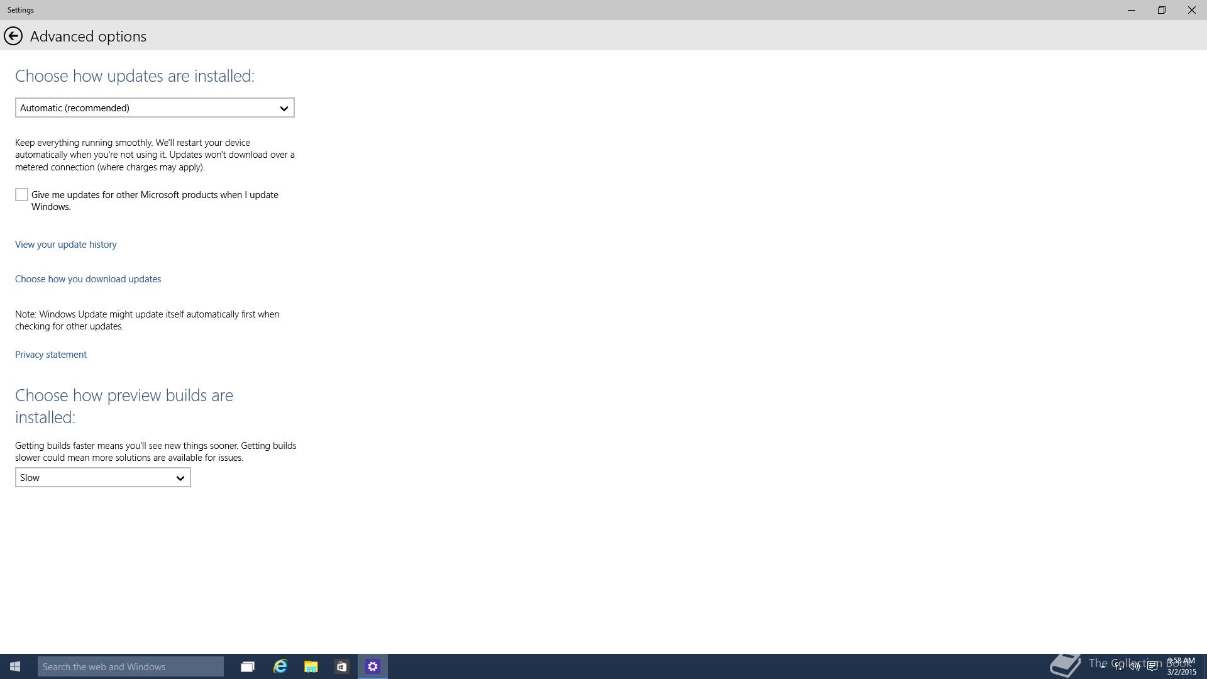Screen dimensions: 1207x679
Task: Click the network status tray icon
Action: coord(1120,666)
